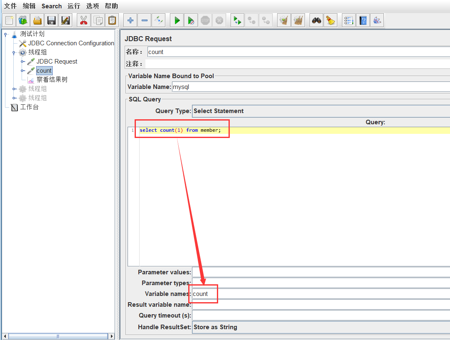Click the binoculars Search icon
This screenshot has height=340, width=450.
[317, 20]
